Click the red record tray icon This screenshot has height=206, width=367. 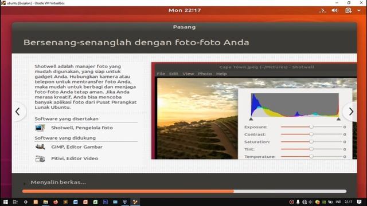pos(291,202)
